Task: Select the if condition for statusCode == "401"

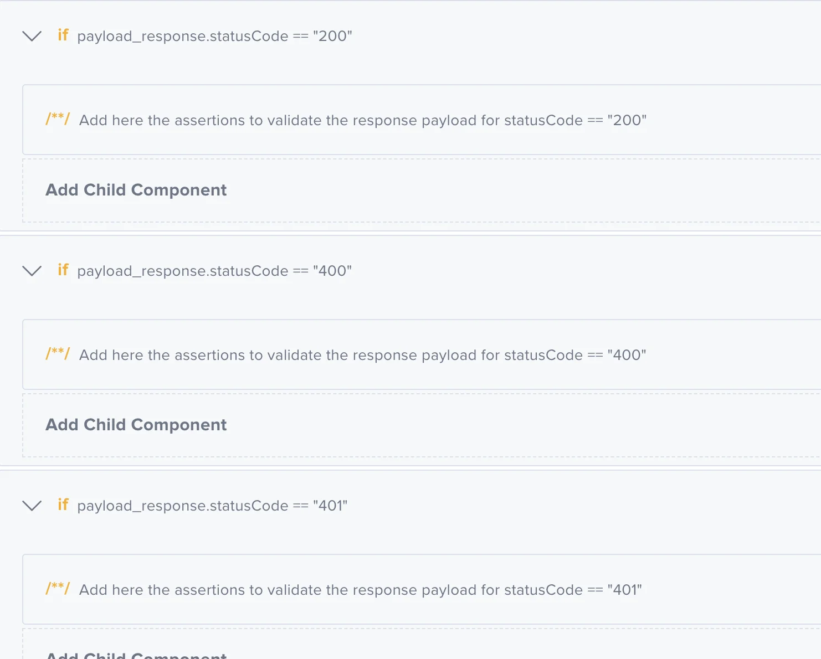Action: [212, 506]
